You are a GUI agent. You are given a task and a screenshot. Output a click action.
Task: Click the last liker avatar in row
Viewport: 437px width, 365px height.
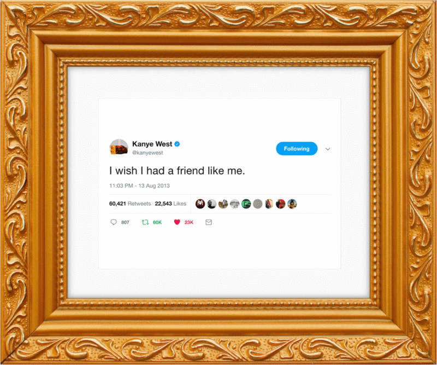click(x=292, y=204)
